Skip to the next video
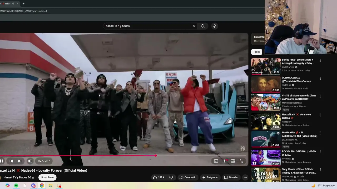 (x=19, y=161)
